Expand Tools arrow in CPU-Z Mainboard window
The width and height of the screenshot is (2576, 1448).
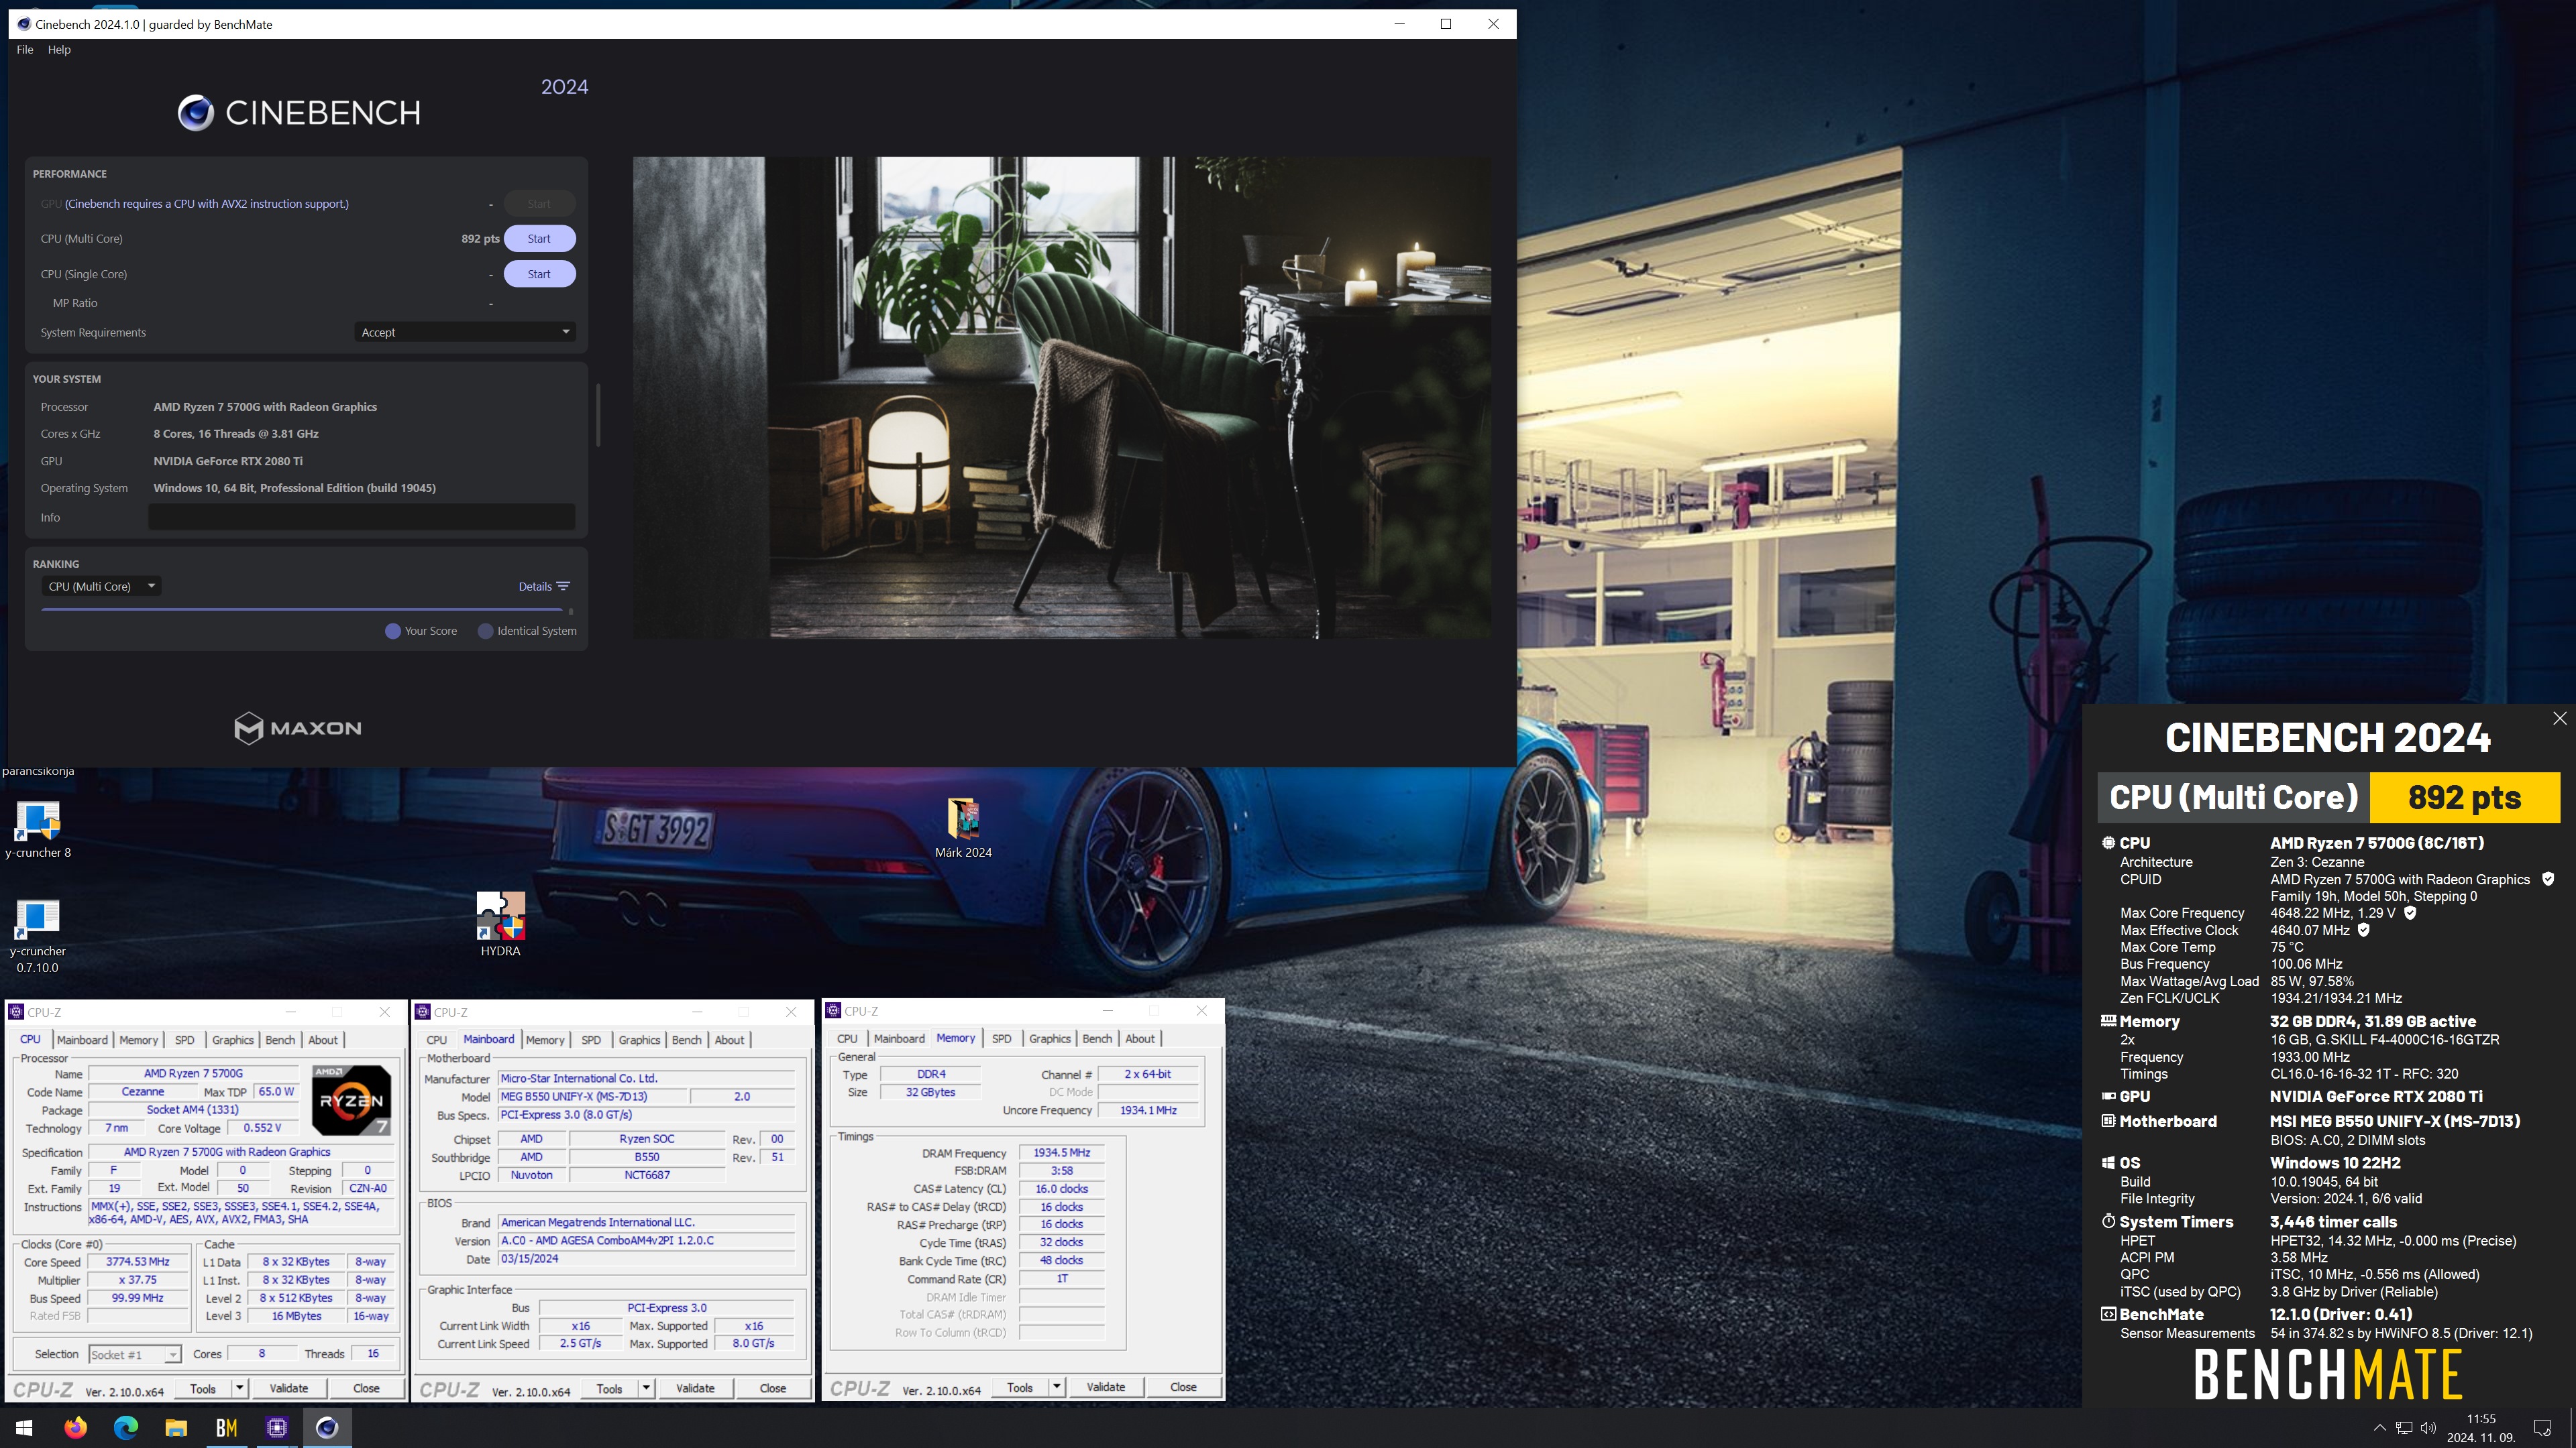pyautogui.click(x=646, y=1388)
